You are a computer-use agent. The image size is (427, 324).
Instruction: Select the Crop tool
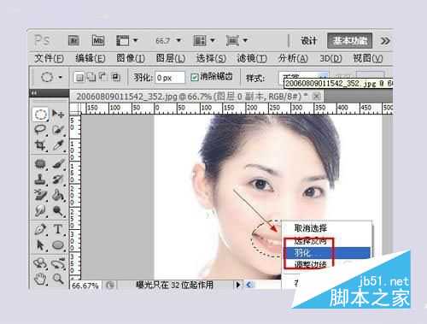pyautogui.click(x=40, y=145)
